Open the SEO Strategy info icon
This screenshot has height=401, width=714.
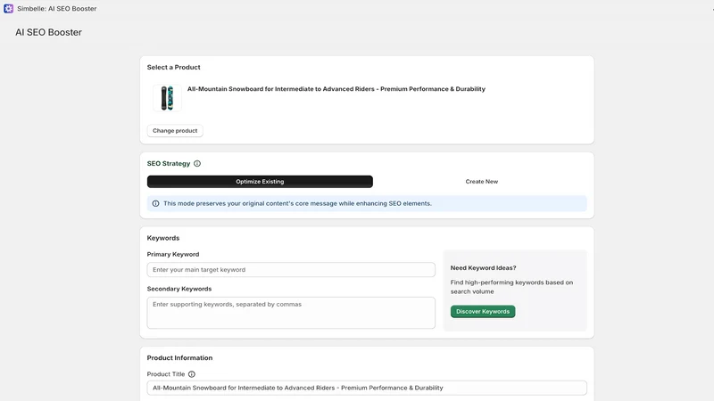coord(197,164)
